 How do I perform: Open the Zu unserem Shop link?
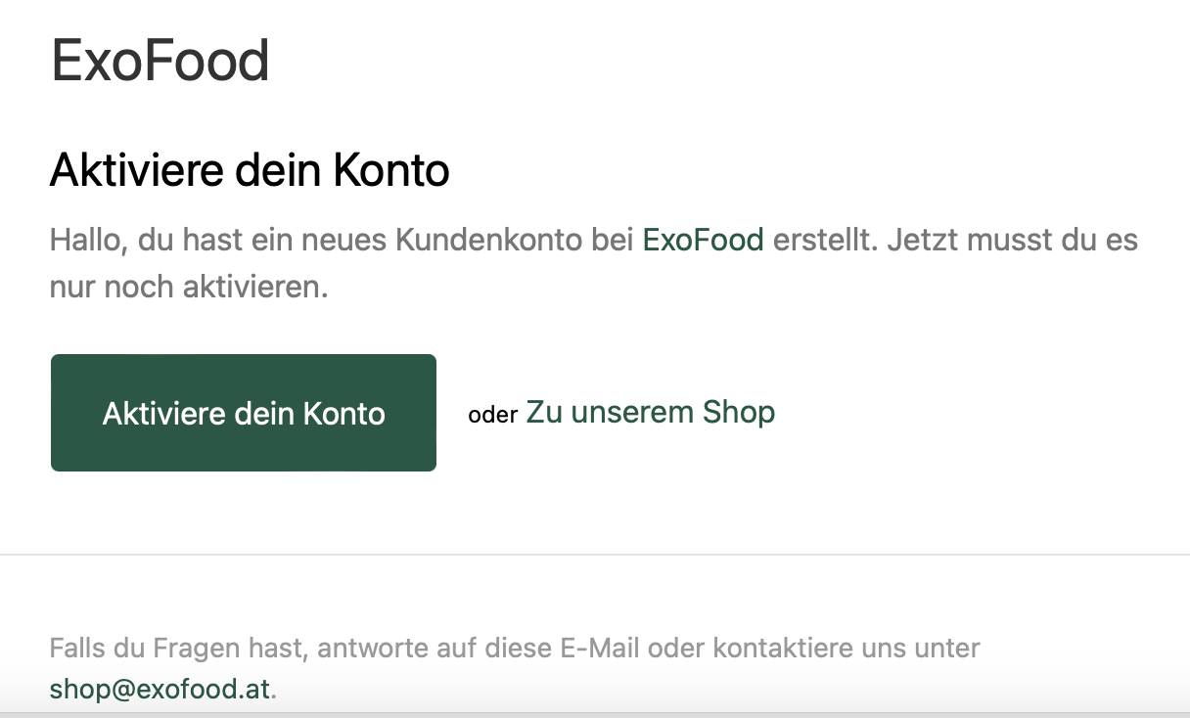(650, 412)
